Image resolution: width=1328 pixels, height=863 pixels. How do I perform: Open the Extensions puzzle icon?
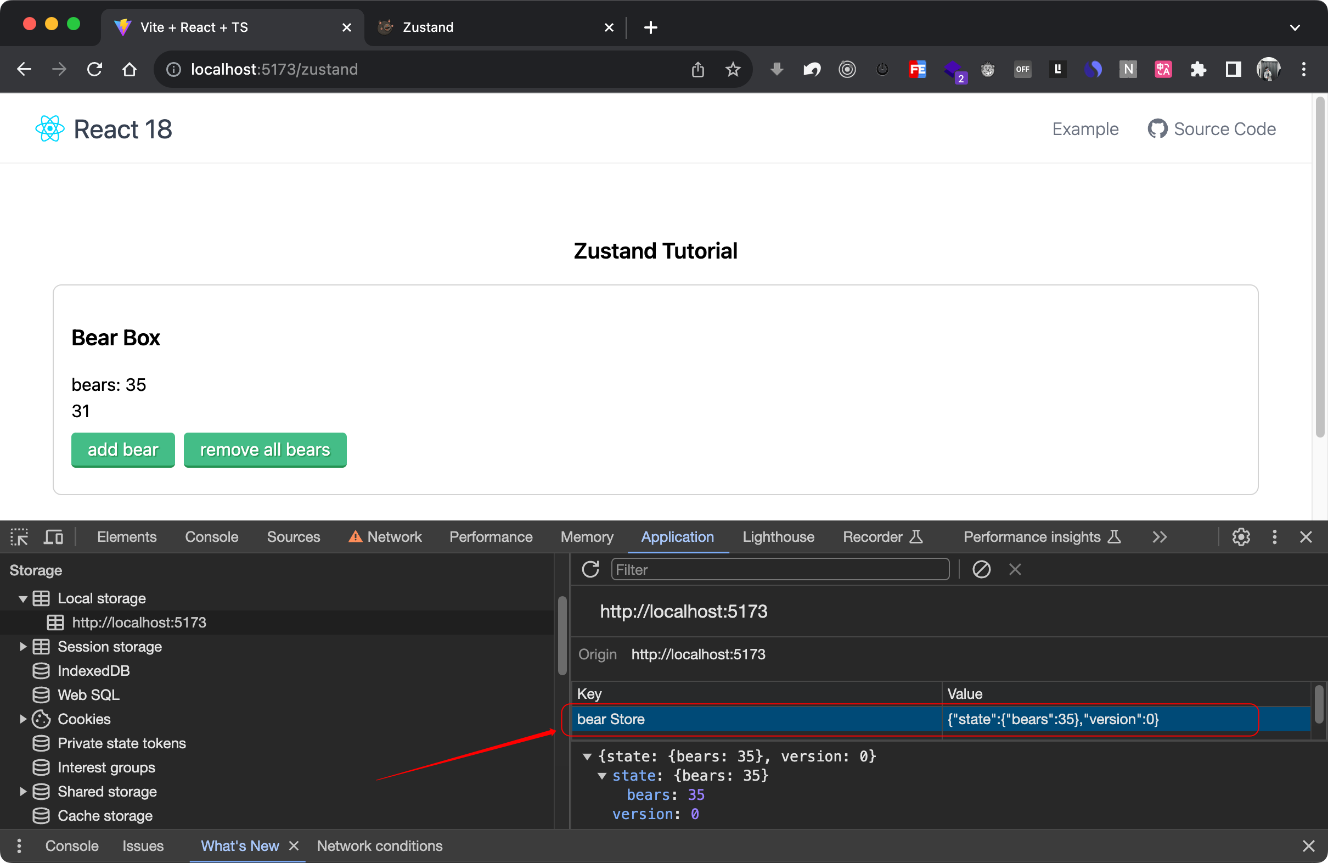(1198, 69)
